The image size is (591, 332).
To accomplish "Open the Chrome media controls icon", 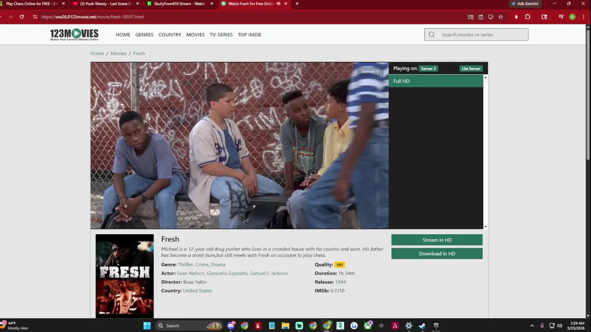I will click(x=561, y=17).
